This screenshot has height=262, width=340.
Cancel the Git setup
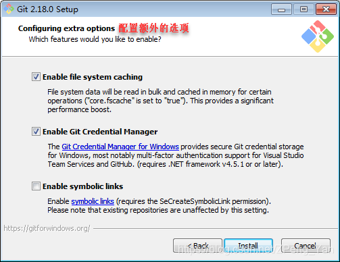(x=306, y=246)
